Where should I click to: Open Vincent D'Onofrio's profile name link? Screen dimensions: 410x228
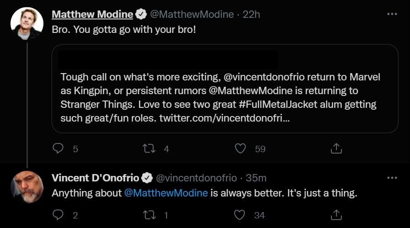pyautogui.click(x=95, y=178)
